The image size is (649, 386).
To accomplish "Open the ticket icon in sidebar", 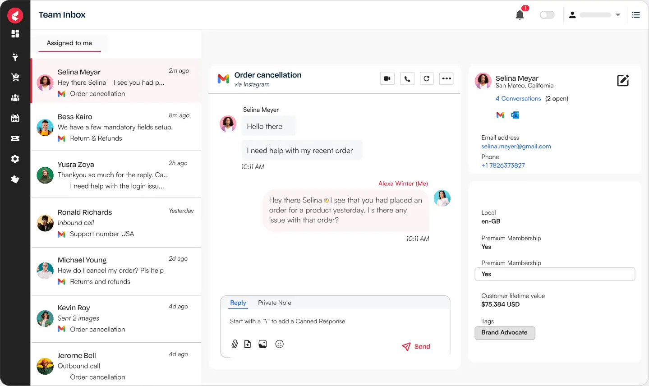I will coord(15,138).
